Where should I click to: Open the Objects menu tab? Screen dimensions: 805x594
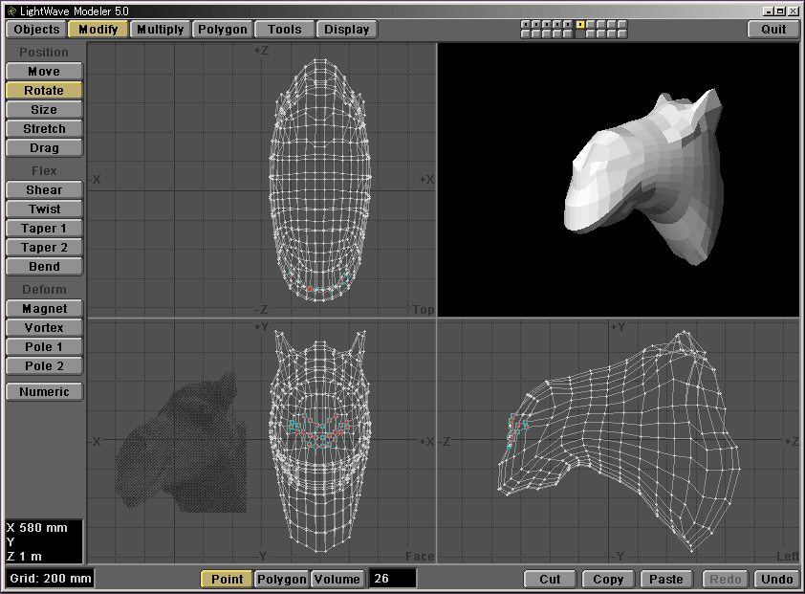pyautogui.click(x=36, y=30)
